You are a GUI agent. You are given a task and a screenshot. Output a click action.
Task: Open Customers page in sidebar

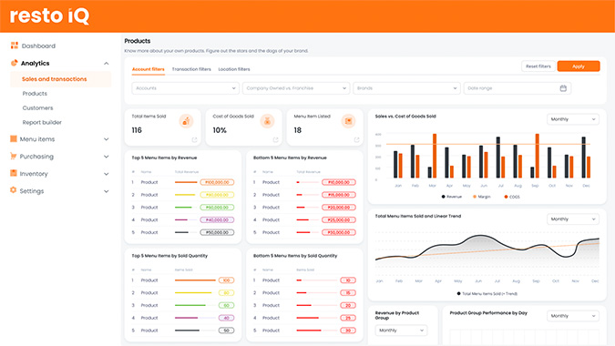pos(37,107)
